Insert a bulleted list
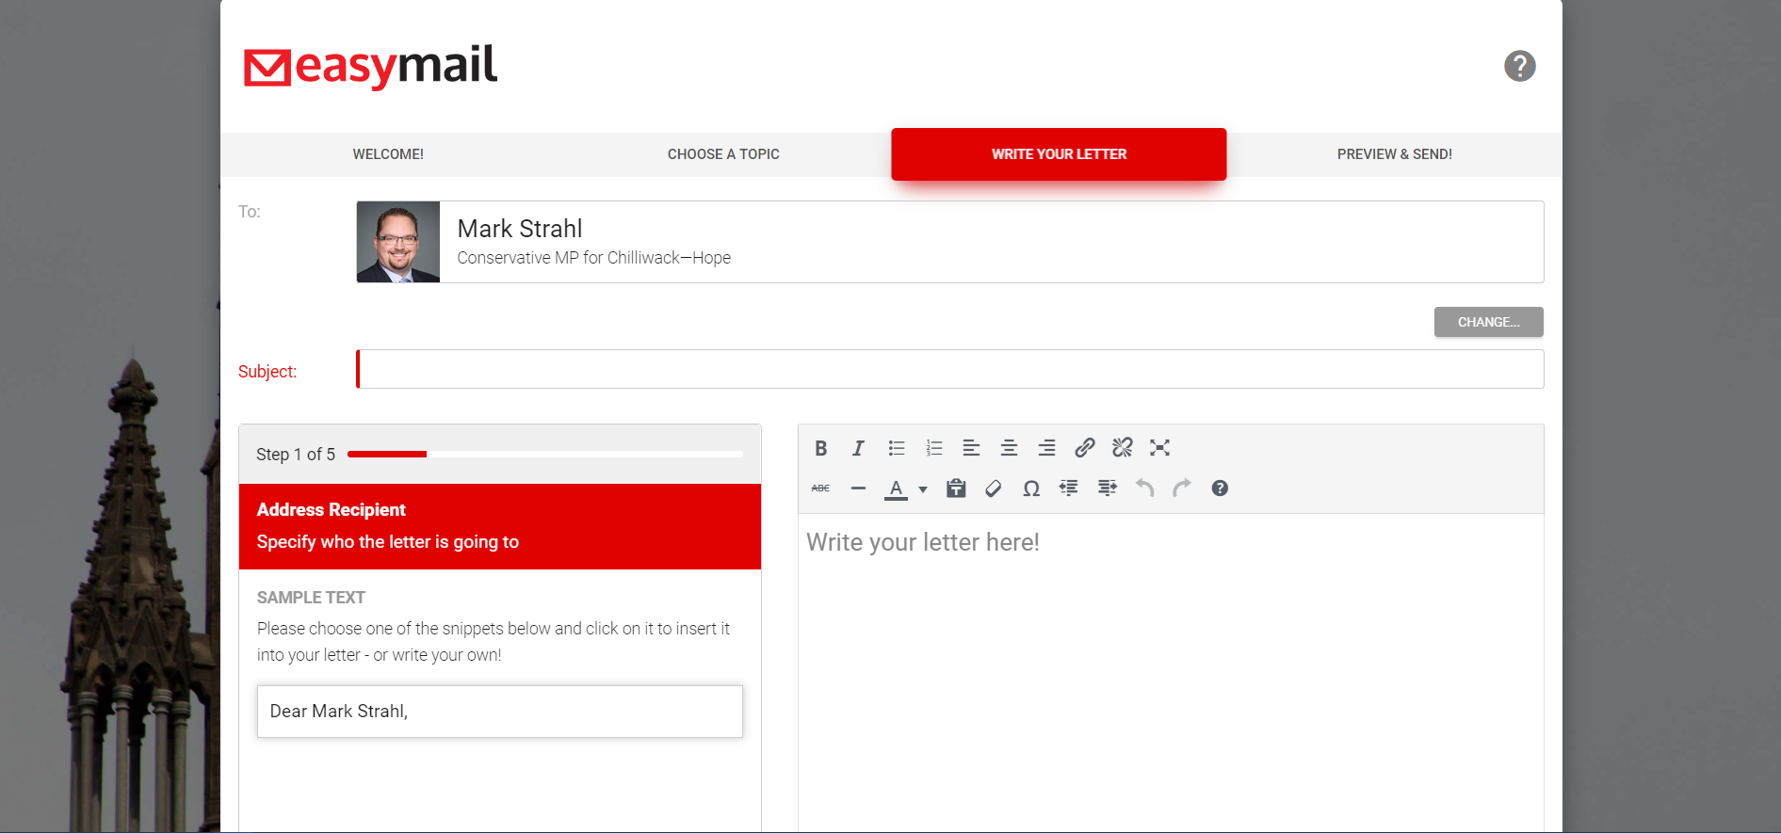Screen dimensions: 1781x833 pos(896,448)
